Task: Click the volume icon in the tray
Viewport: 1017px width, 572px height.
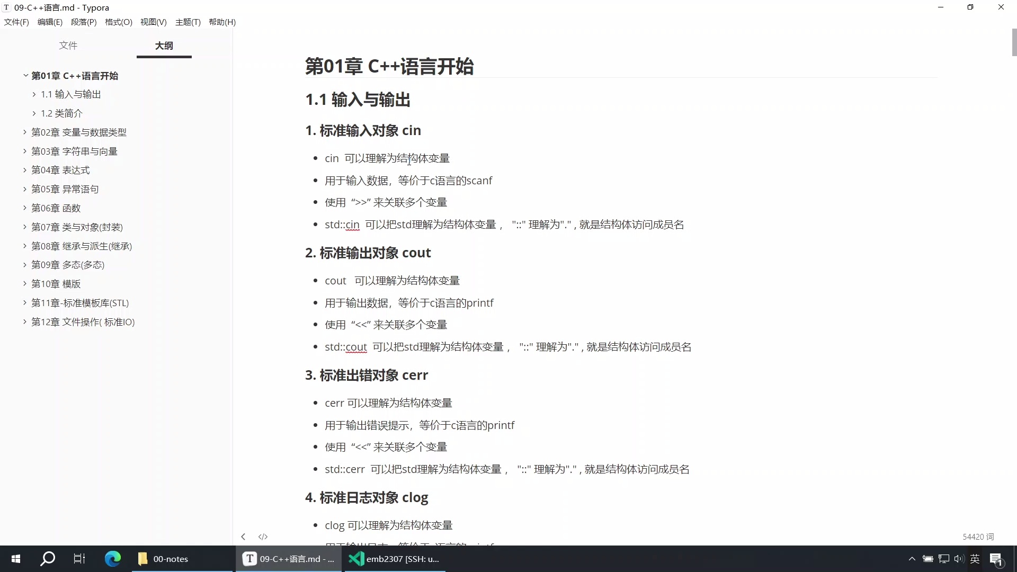Action: 959,559
